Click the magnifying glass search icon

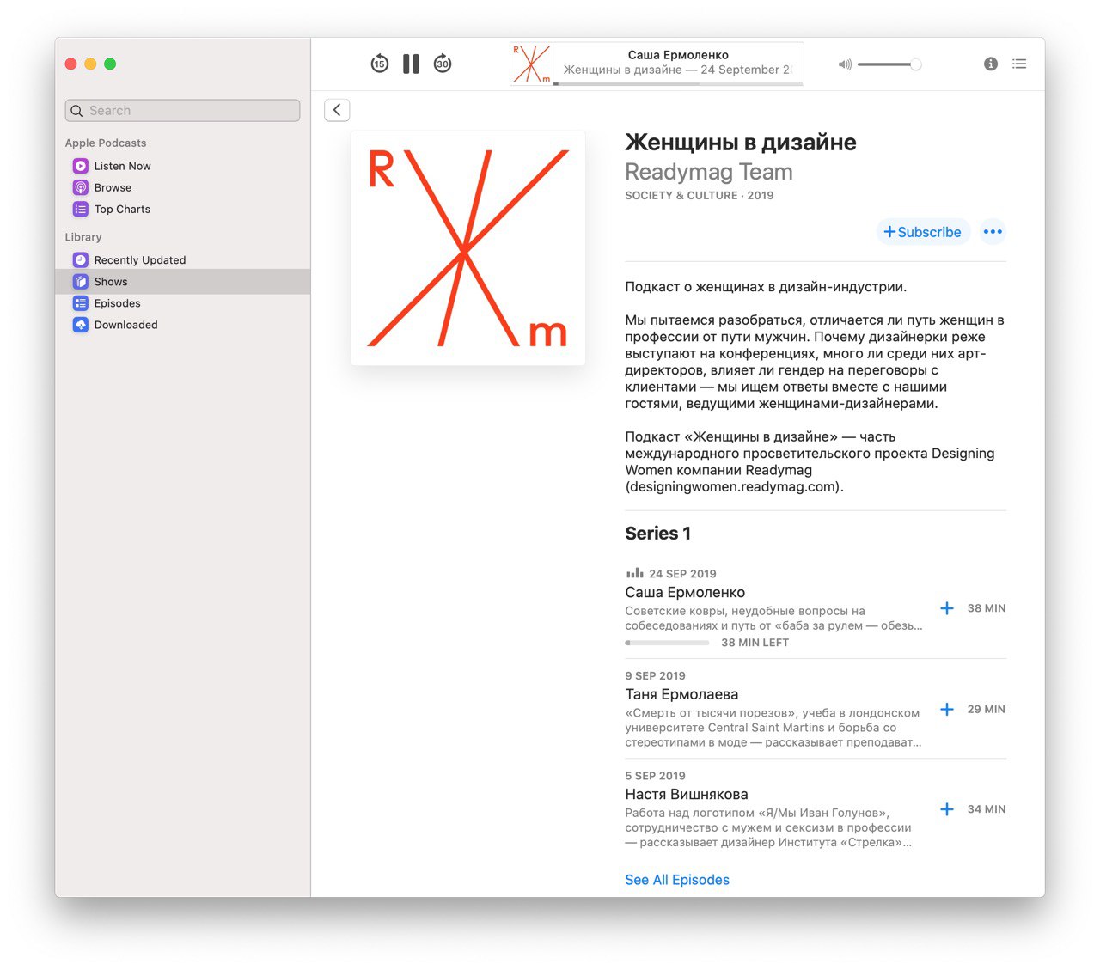point(77,111)
